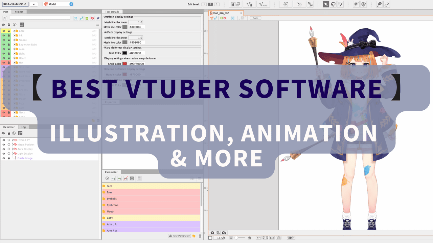Activate the Brush selection tool
Viewport: 433px width, 243px height.
pos(341,4)
